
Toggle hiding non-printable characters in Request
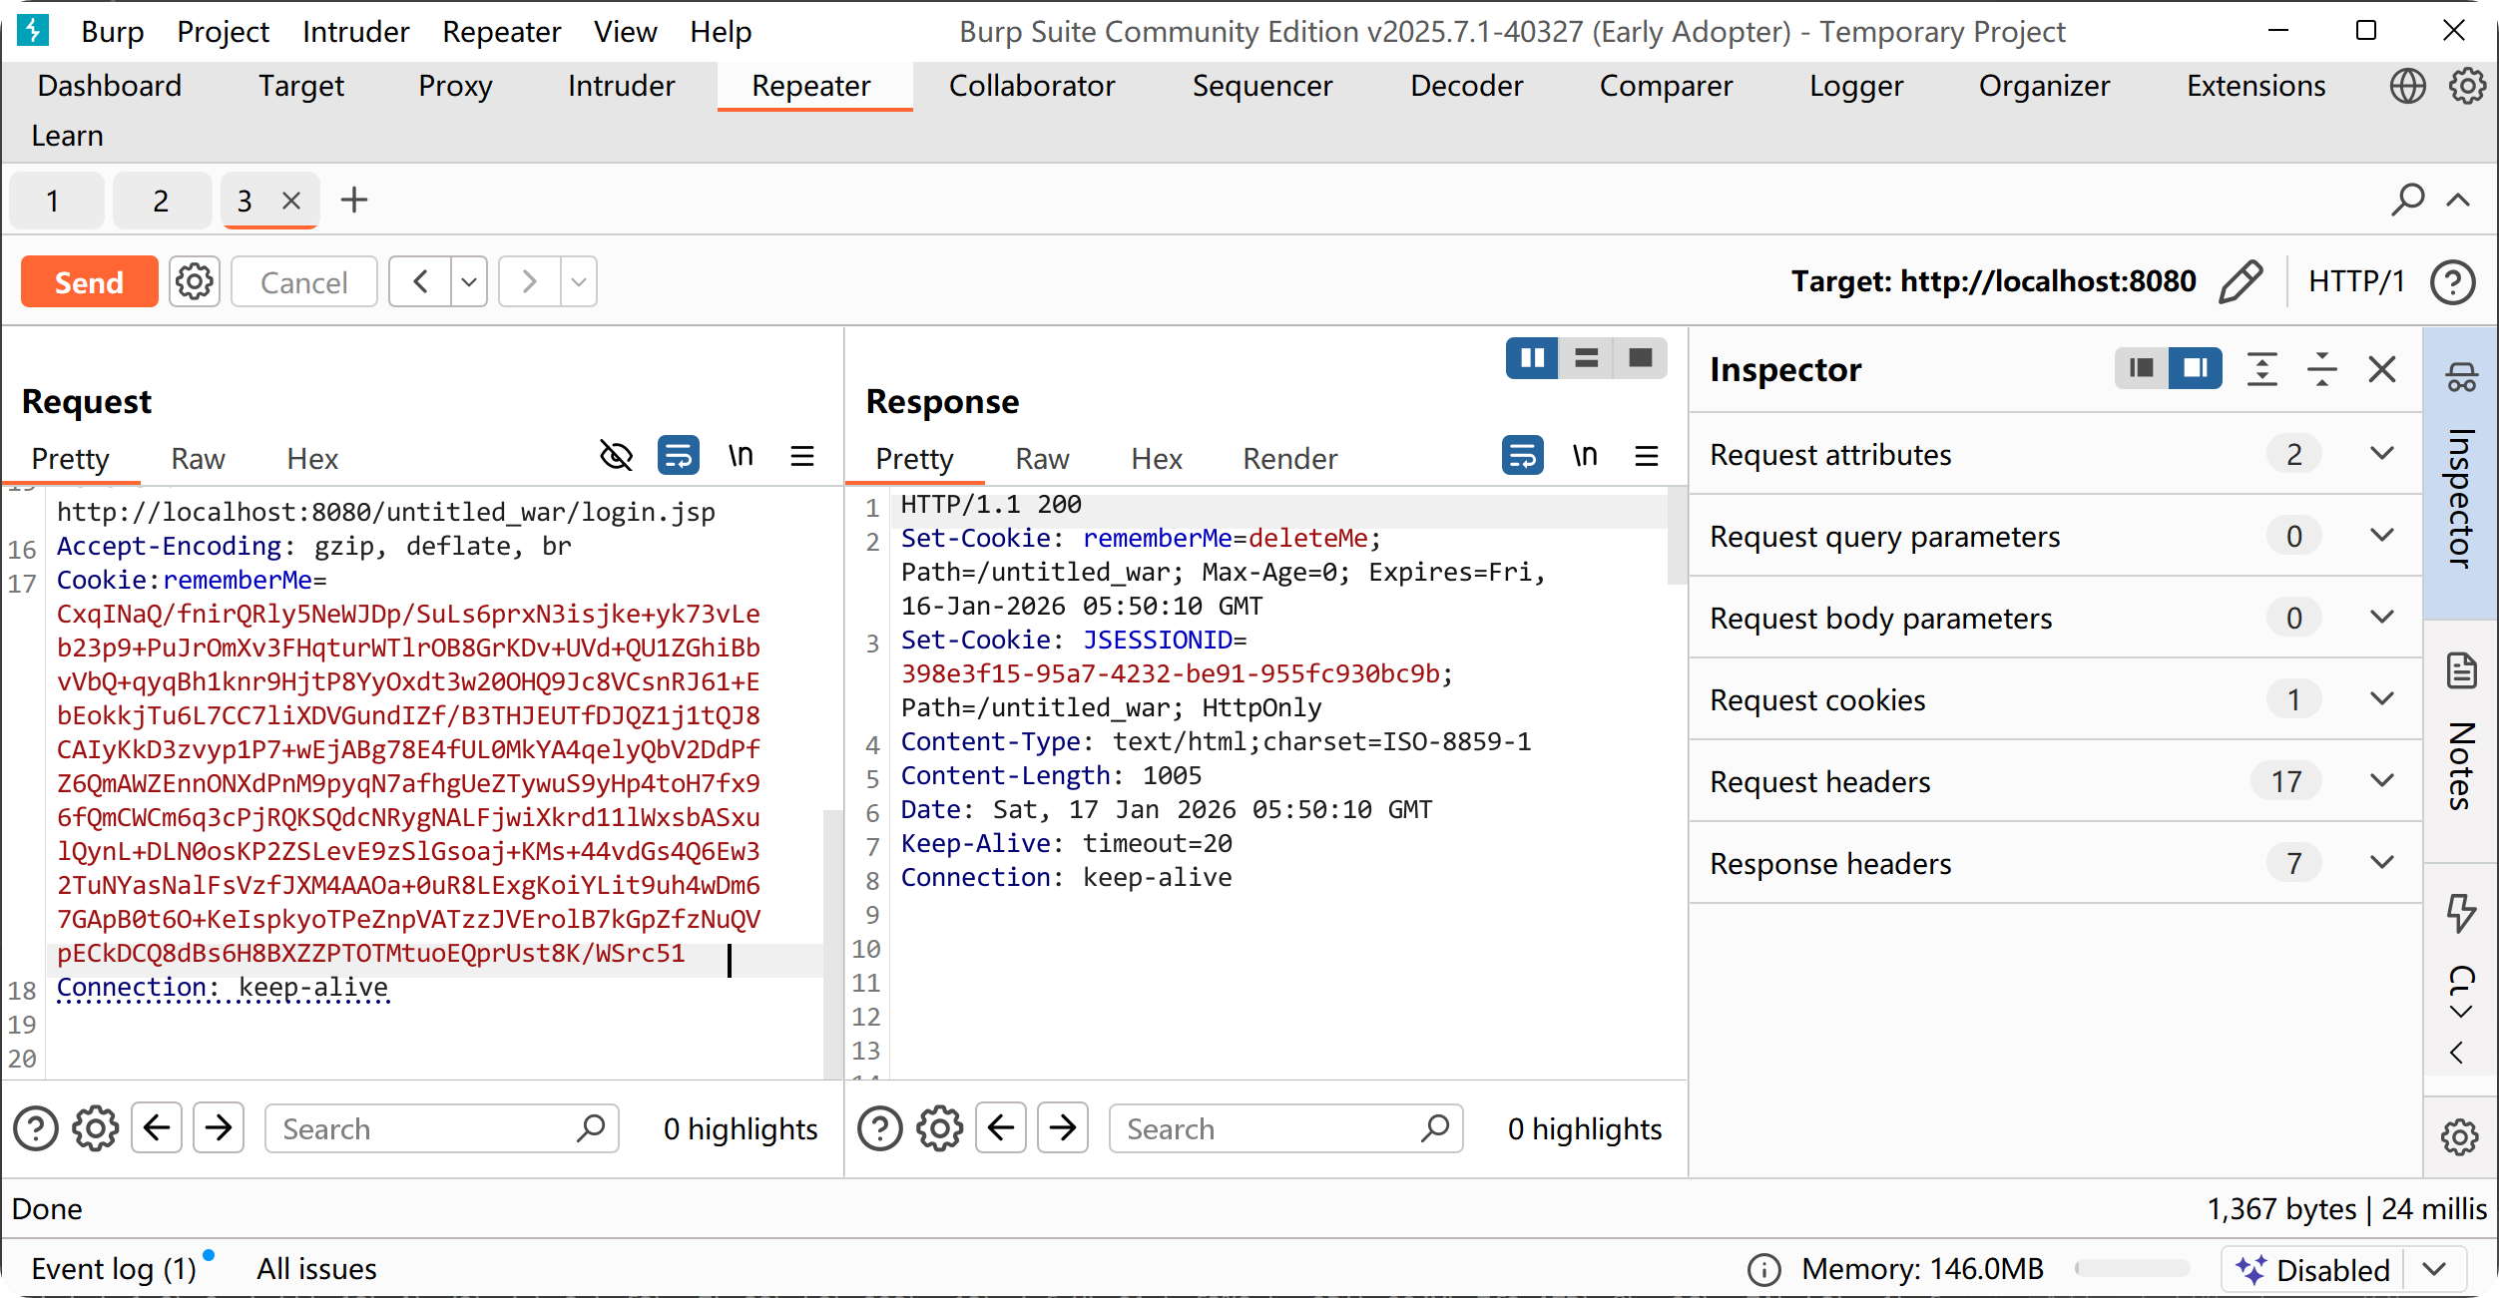tap(617, 456)
